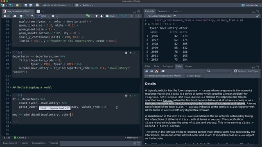Select the ceo_departures.Rmd editor tab
The width and height of the screenshot is (262, 147).
coord(18,11)
